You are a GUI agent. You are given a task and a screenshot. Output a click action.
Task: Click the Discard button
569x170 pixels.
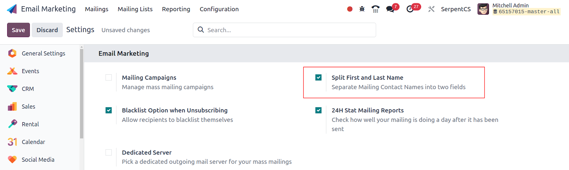coord(47,30)
